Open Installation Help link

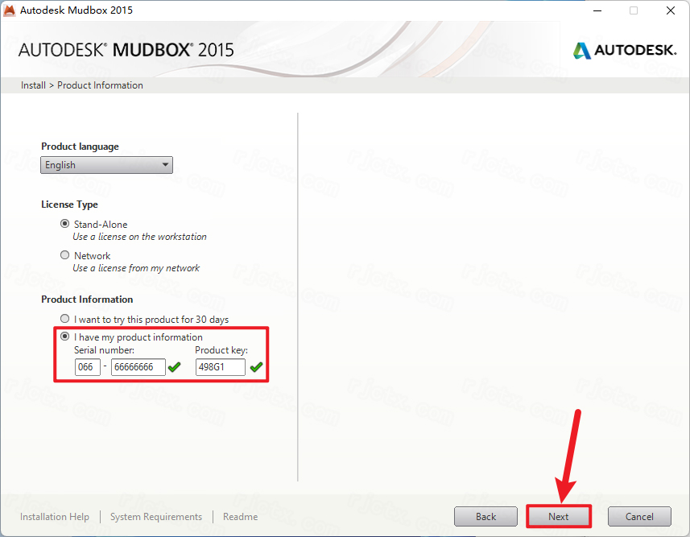click(x=55, y=516)
